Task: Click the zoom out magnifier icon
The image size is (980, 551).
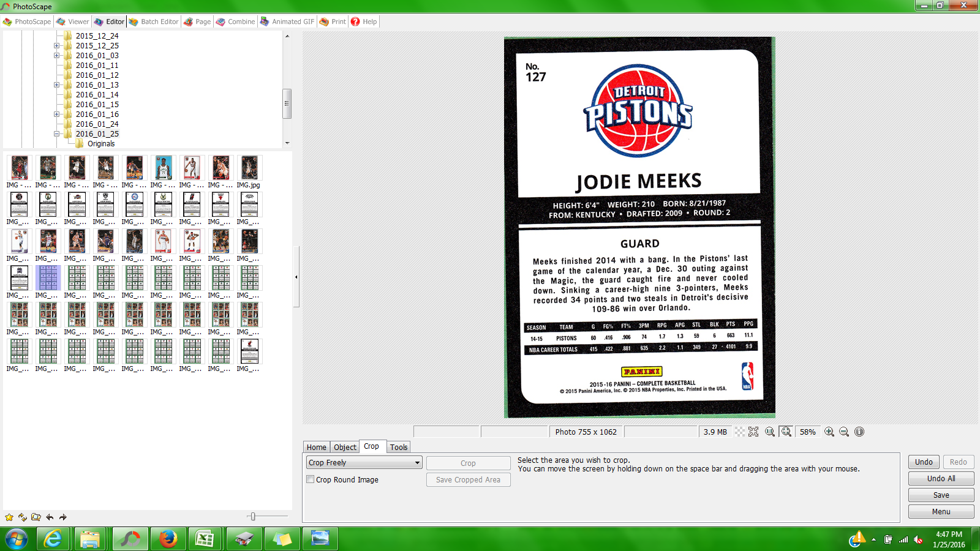Action: 844,432
